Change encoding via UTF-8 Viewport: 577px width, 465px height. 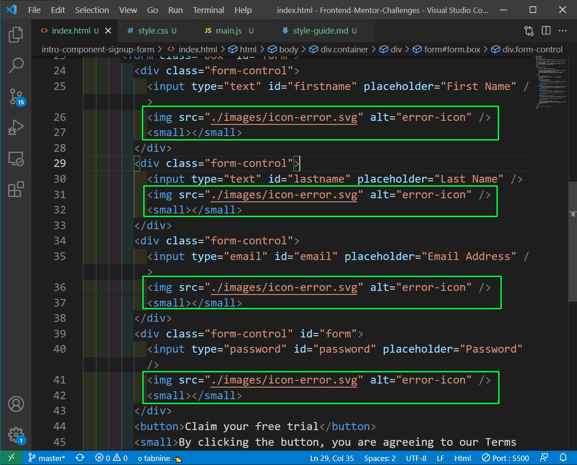tap(416, 458)
